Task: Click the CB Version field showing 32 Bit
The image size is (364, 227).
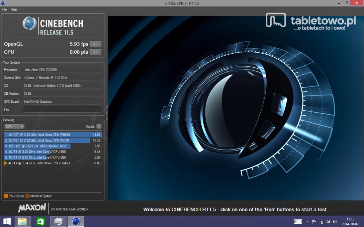Action: (x=62, y=93)
